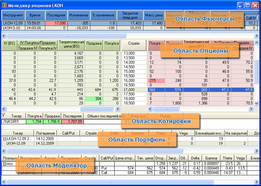Click the Call IV column header
The width and height of the screenshot is (261, 186).
251,18
